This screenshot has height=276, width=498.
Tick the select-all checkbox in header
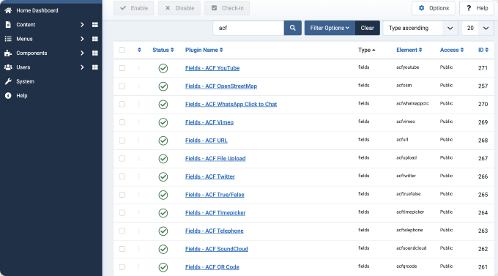click(x=122, y=50)
